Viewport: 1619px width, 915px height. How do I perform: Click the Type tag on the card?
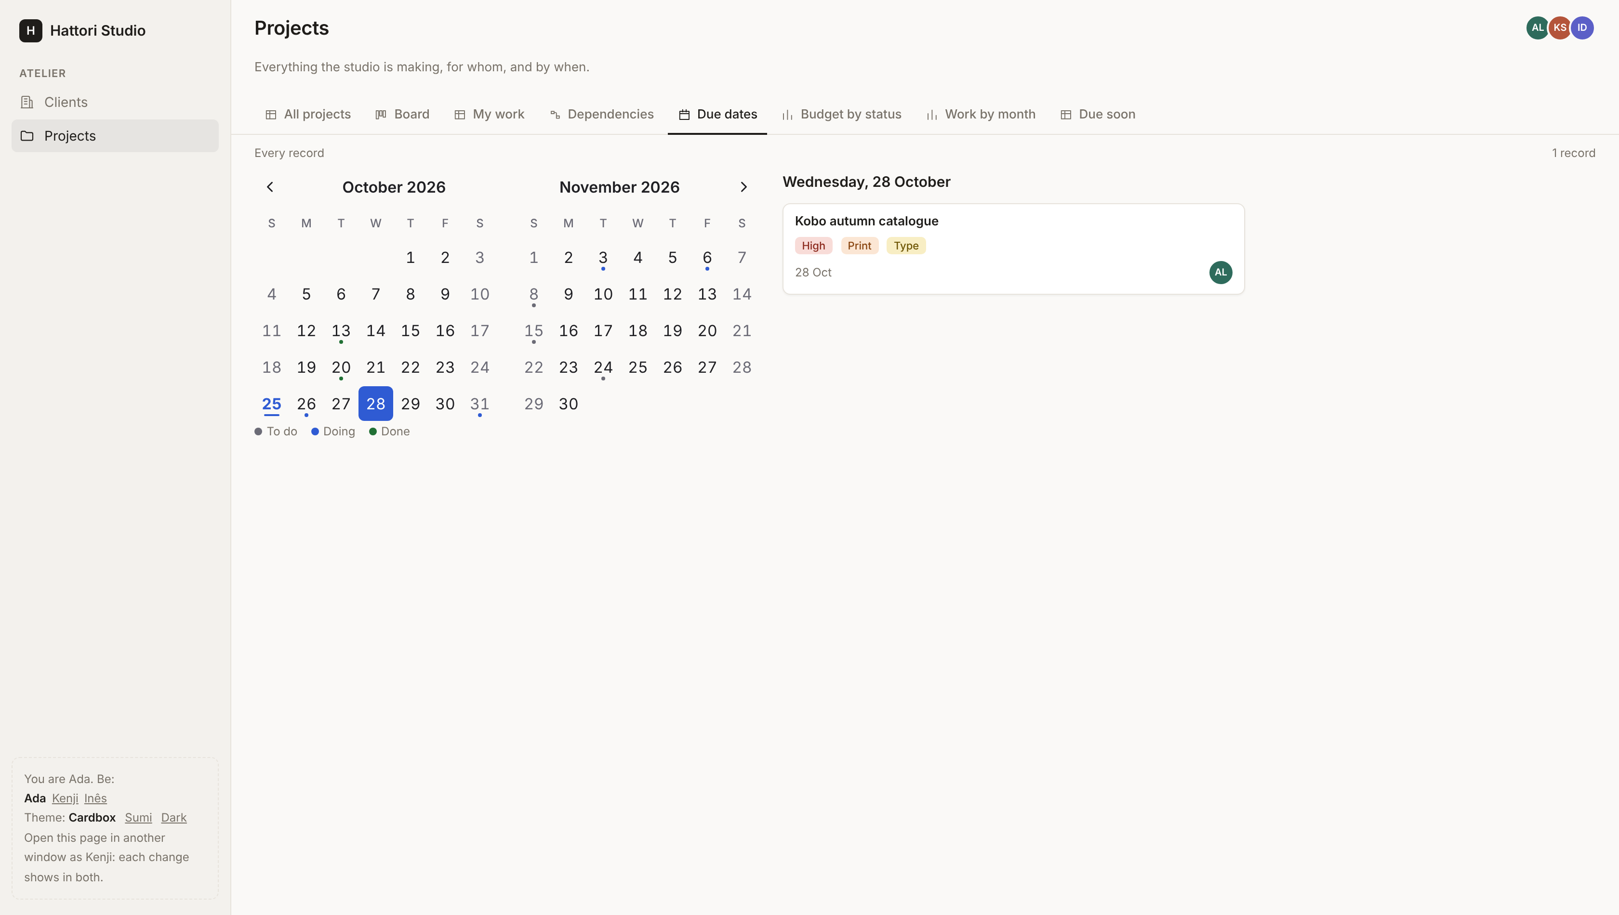(x=906, y=246)
